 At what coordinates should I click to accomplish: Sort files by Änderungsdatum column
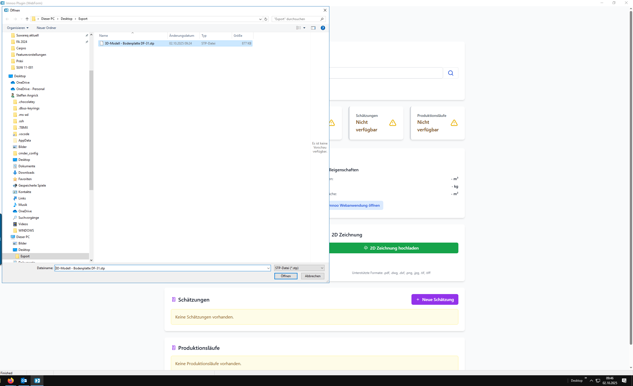point(182,36)
